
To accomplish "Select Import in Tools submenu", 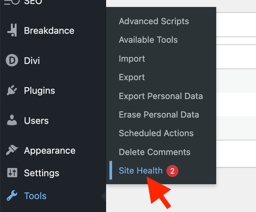I will click(x=132, y=59).
